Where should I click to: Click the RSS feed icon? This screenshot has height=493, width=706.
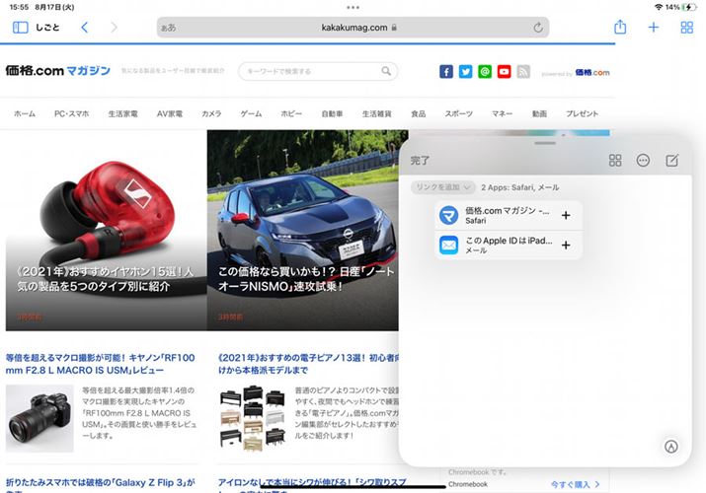(523, 72)
